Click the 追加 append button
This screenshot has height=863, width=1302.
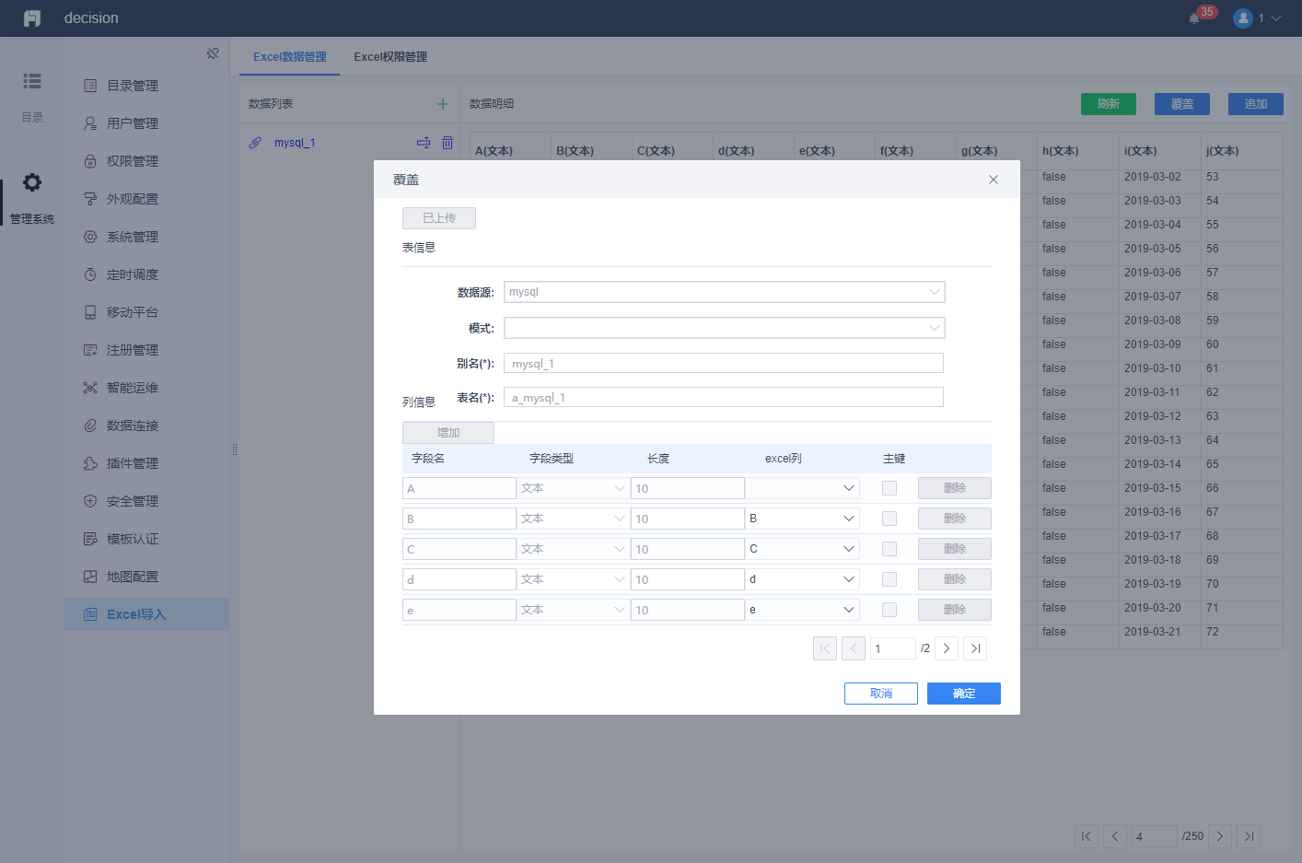(x=1256, y=104)
